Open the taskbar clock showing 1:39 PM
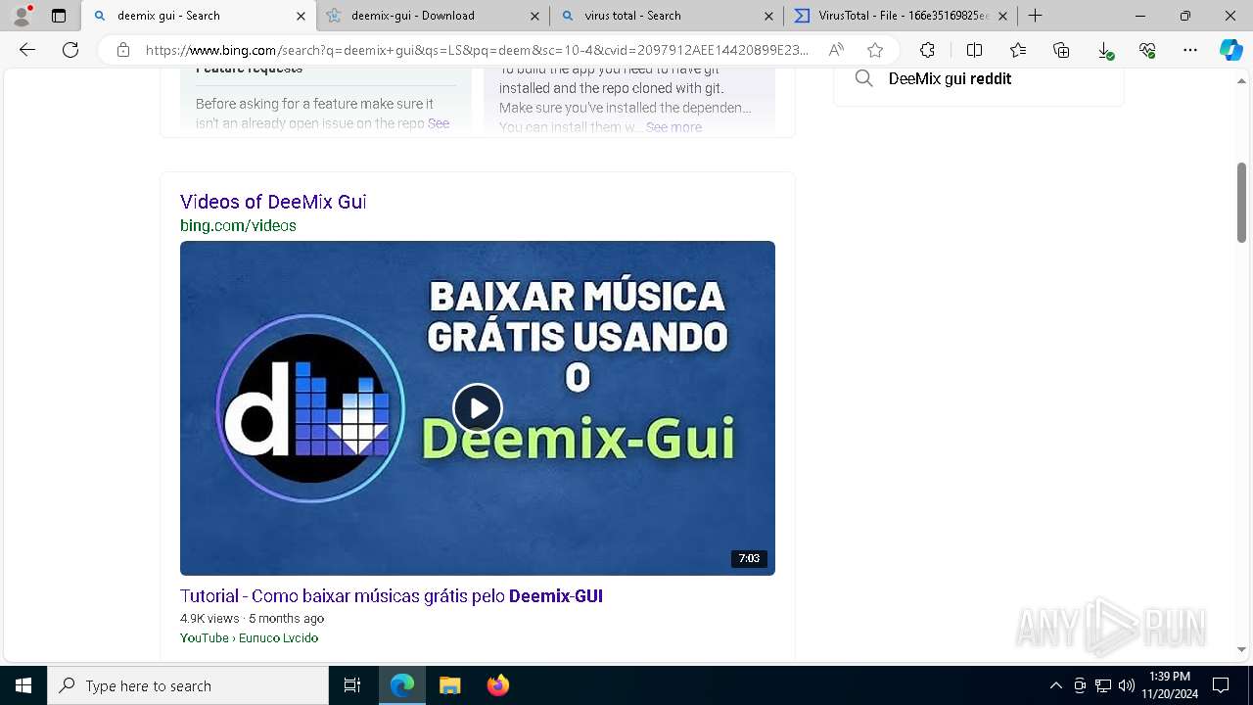Viewport: 1253px width, 705px height. pos(1169,685)
